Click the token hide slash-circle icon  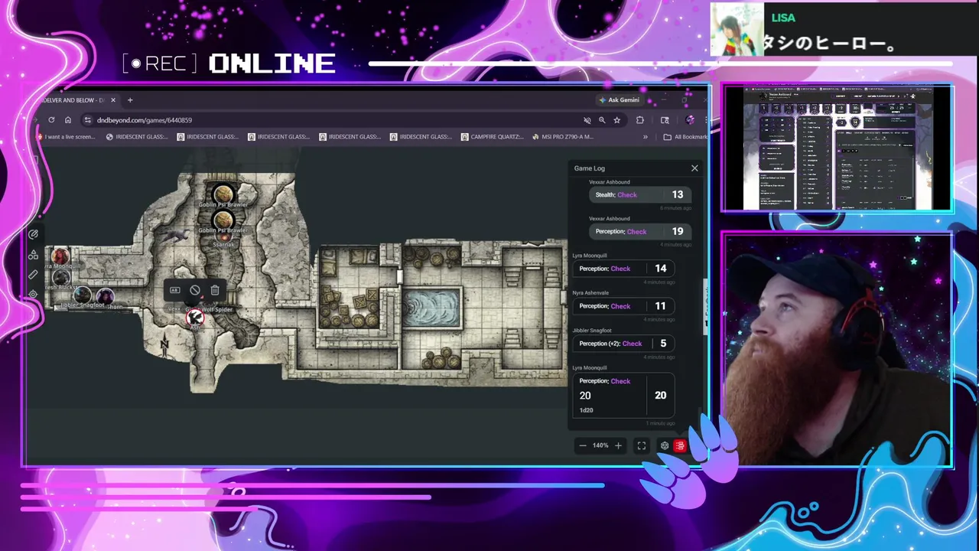[x=195, y=291]
